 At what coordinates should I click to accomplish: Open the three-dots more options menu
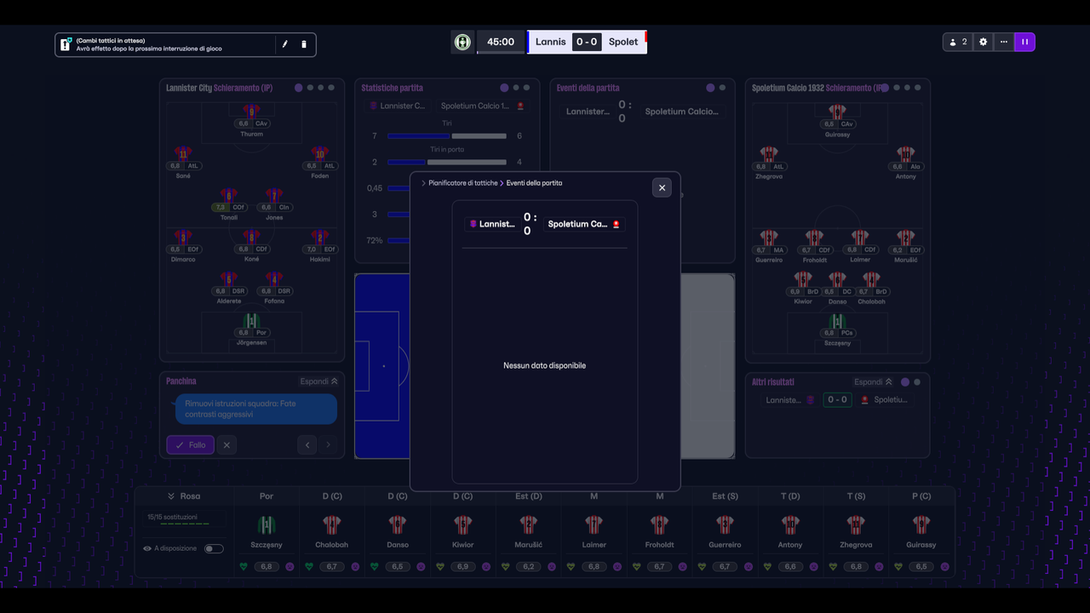click(1004, 42)
